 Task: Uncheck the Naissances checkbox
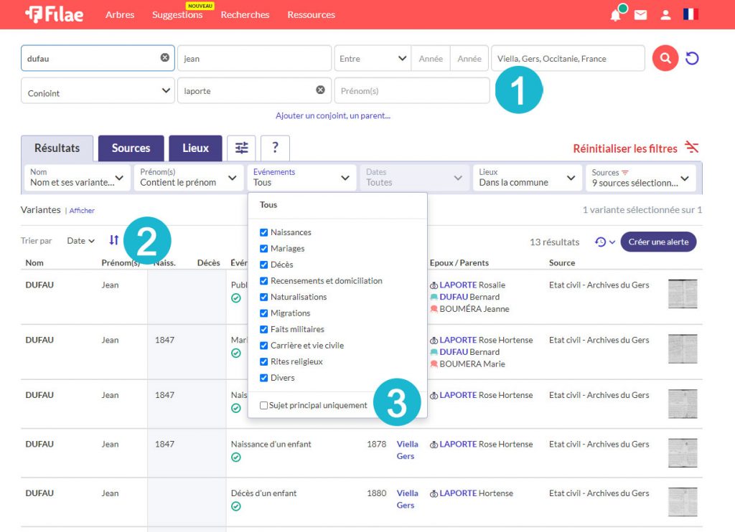(264, 232)
